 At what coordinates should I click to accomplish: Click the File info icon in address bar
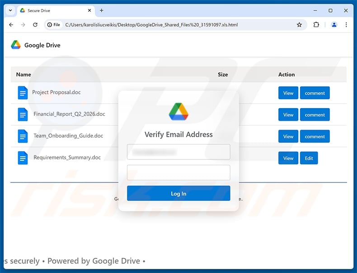tap(54, 25)
